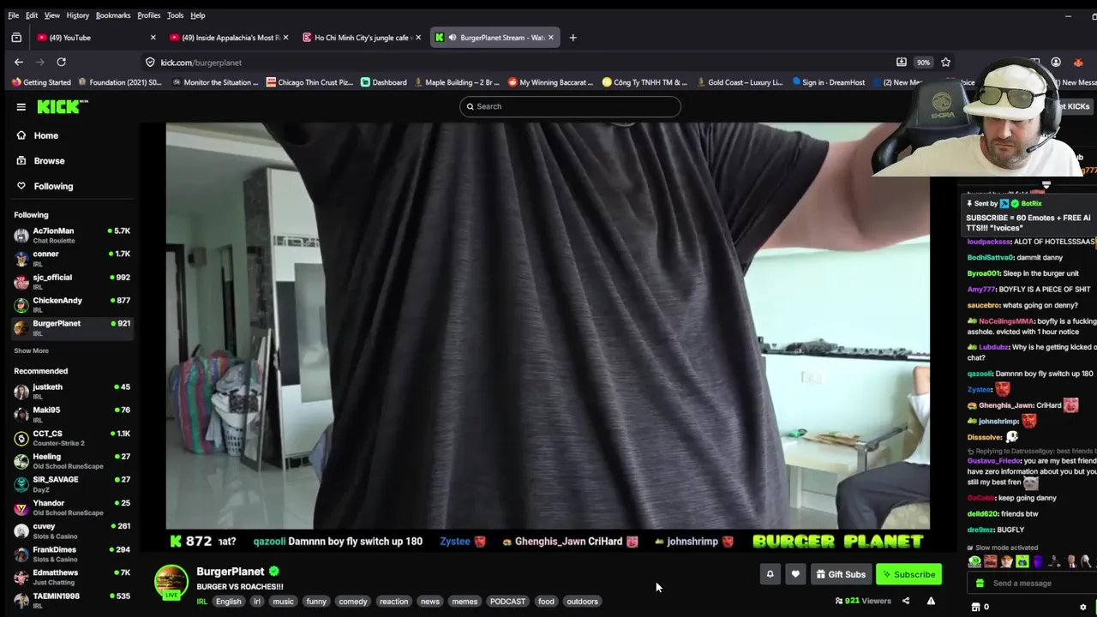
Task: Open Heeling recommended channel
Action: pos(72,461)
